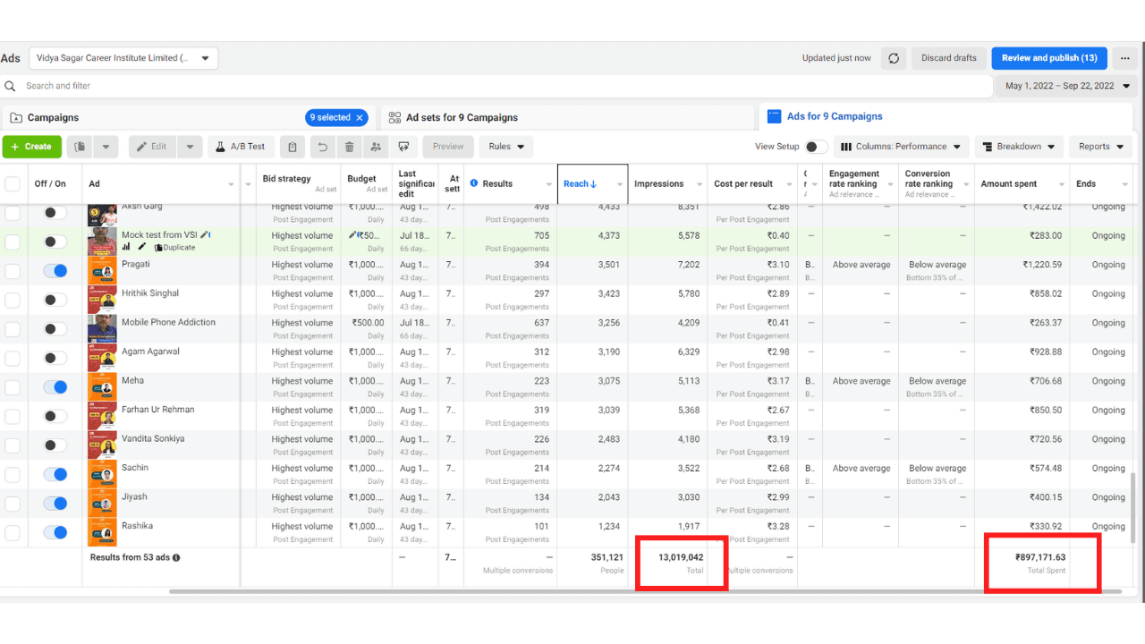Click the Mock test from VSI ad name
This screenshot has width=1145, height=644.
(x=159, y=235)
